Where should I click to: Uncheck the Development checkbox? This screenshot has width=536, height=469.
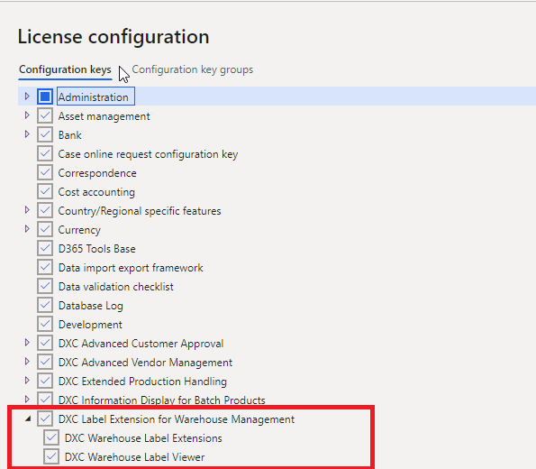tap(45, 324)
